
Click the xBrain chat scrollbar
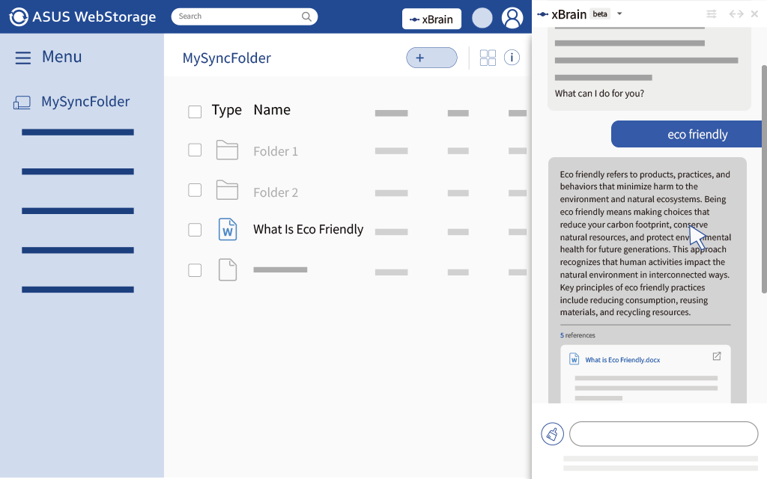[x=763, y=180]
